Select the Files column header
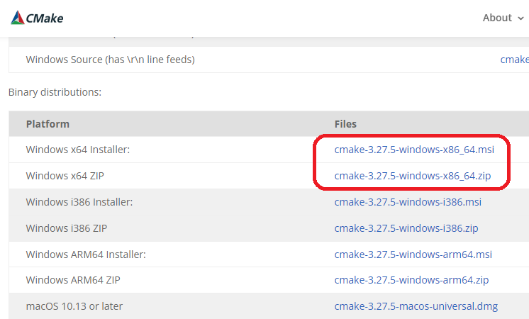Image resolution: width=529 pixels, height=319 pixels. coord(345,124)
